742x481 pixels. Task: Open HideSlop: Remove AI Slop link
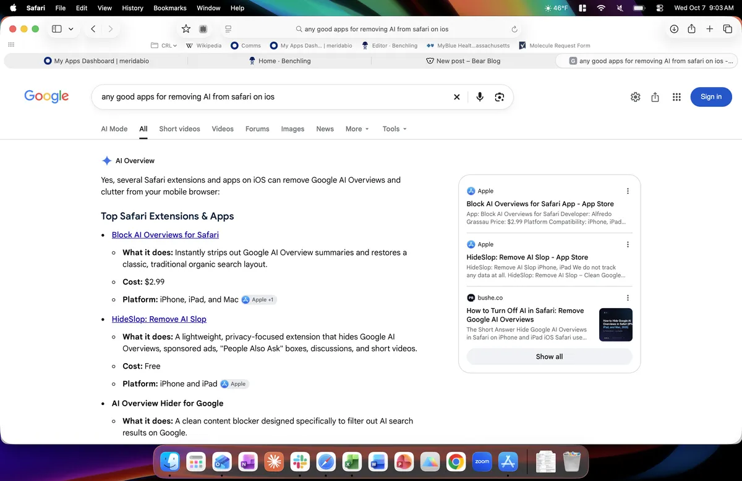pyautogui.click(x=159, y=319)
